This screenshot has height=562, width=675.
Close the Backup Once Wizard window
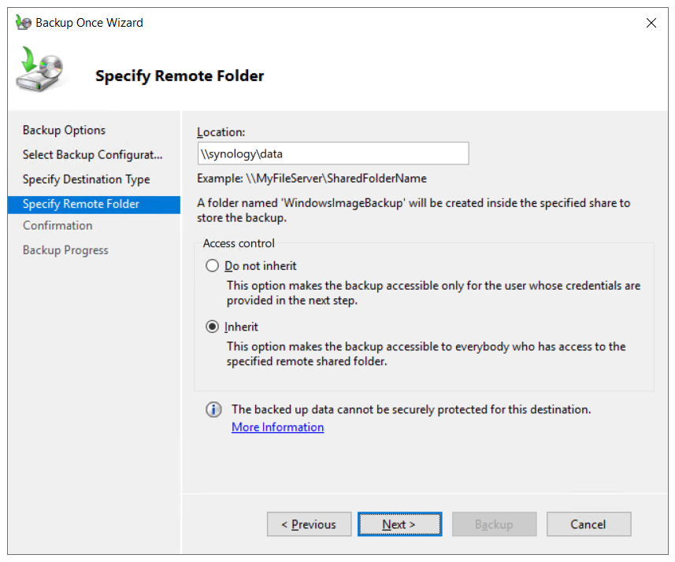pos(651,23)
